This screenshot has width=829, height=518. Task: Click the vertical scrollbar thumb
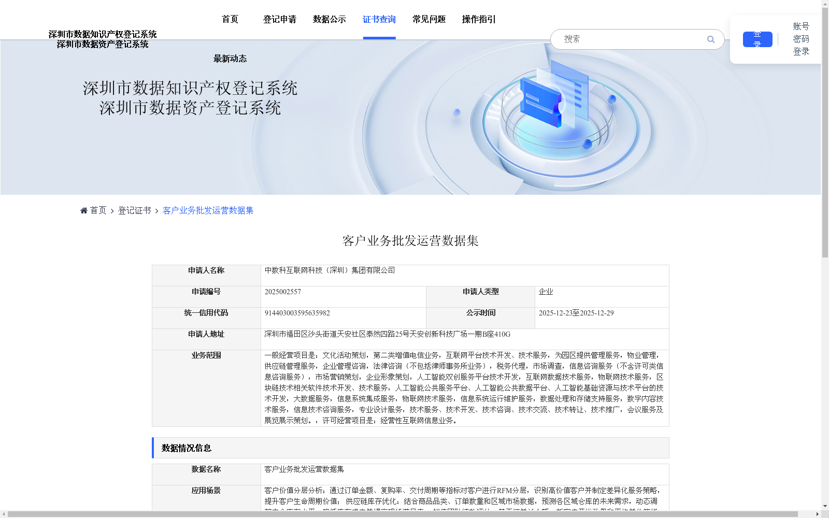tap(825, 133)
